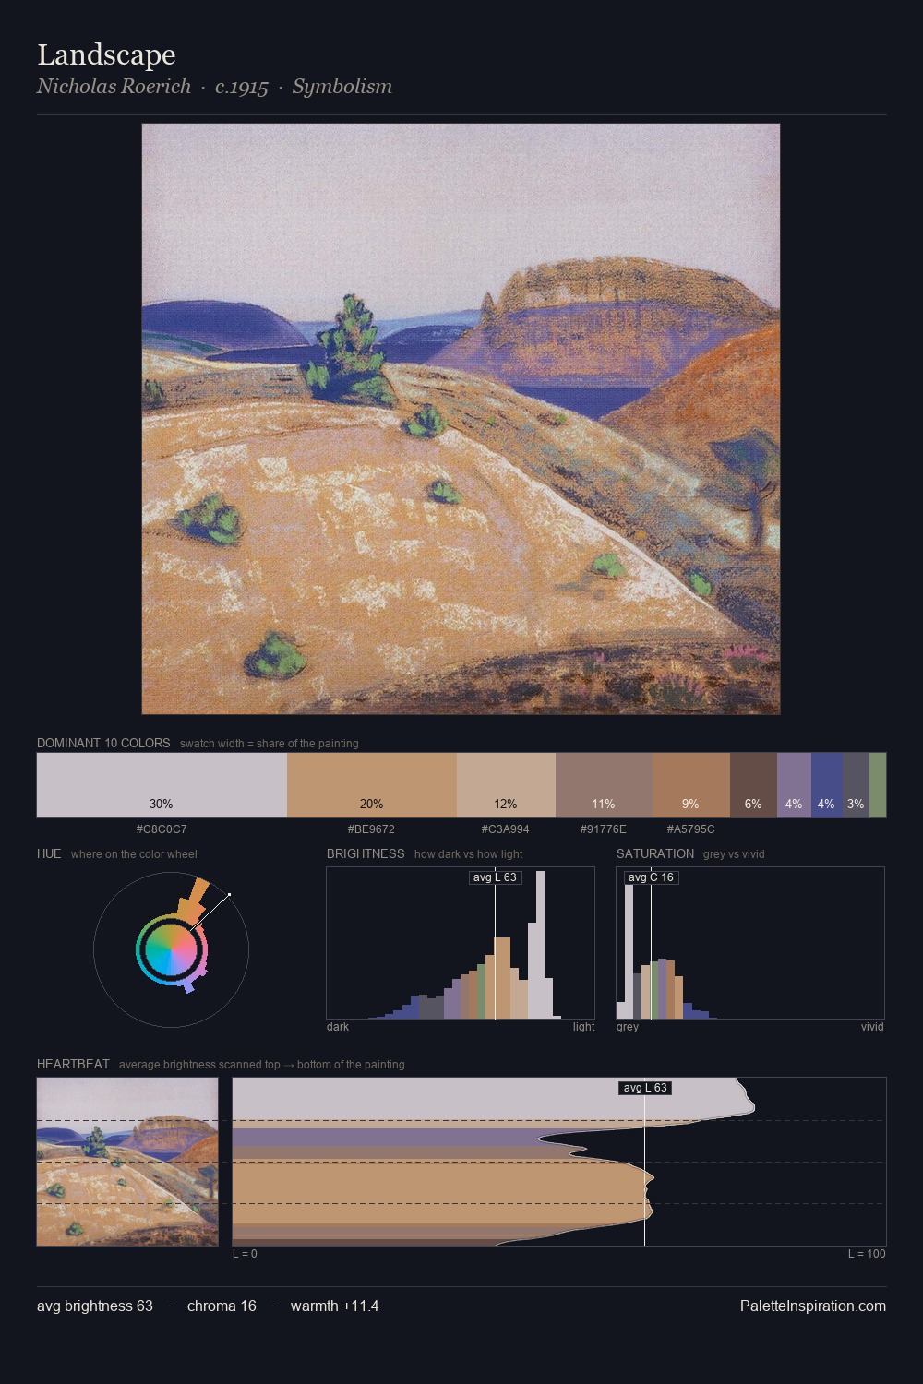Click the '11%' share label
Screen dimensions: 923x1384
pos(604,804)
